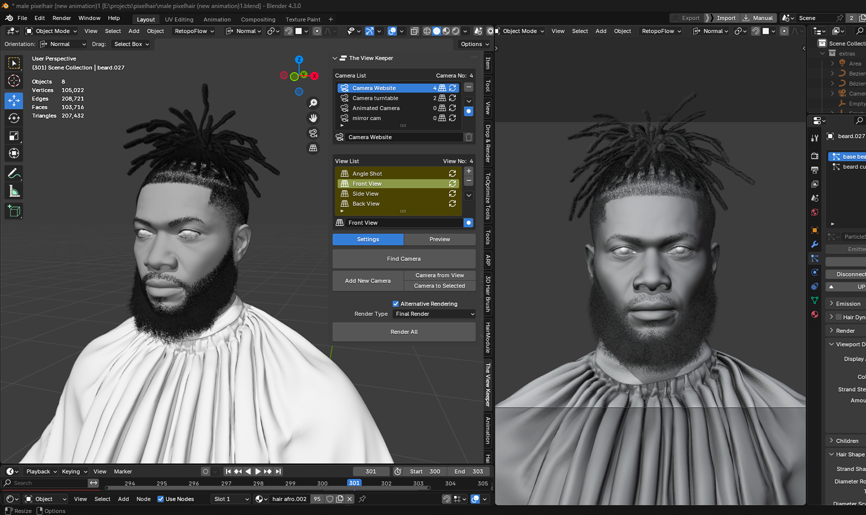Switch to Preview tab in View Keeper
The height and width of the screenshot is (515, 866).
point(439,239)
